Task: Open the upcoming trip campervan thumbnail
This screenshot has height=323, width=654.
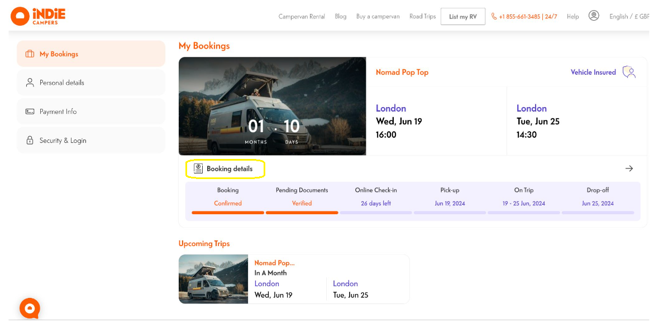Action: pyautogui.click(x=213, y=279)
